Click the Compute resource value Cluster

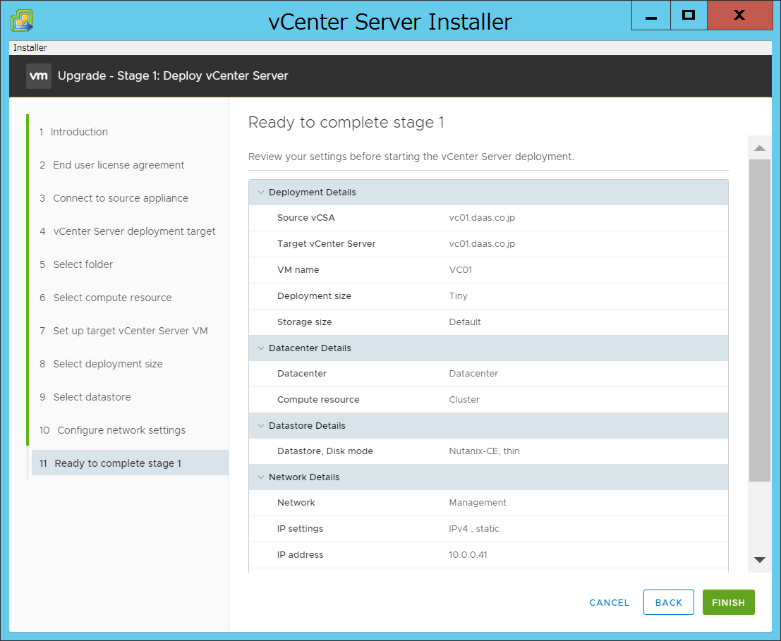pos(464,400)
